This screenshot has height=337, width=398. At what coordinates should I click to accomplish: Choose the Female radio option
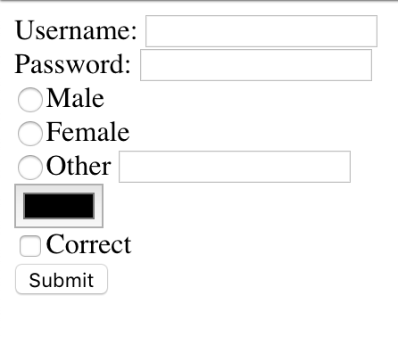click(x=30, y=134)
